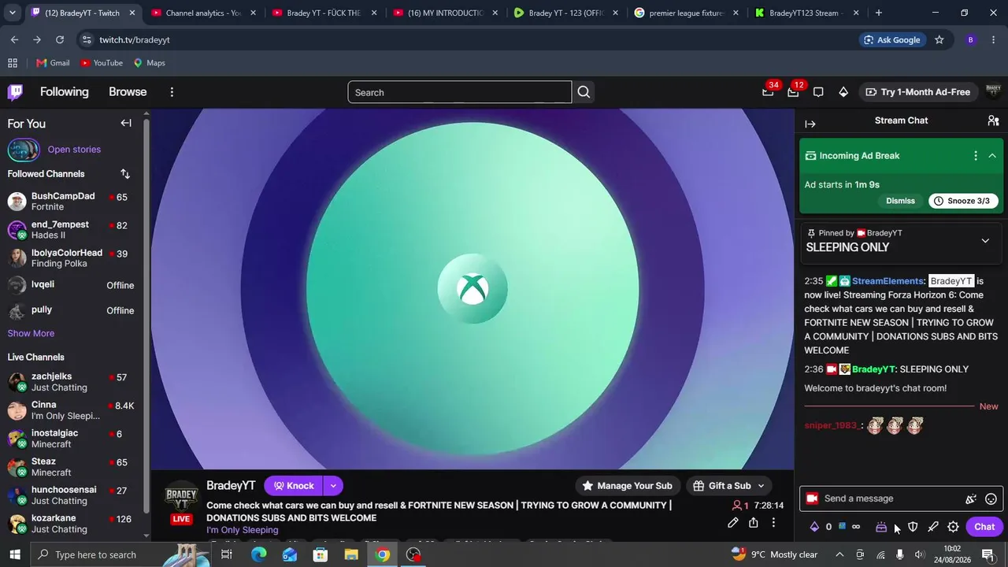Open the I'm Only Sleeping category link
1008x567 pixels.
pyautogui.click(x=243, y=531)
